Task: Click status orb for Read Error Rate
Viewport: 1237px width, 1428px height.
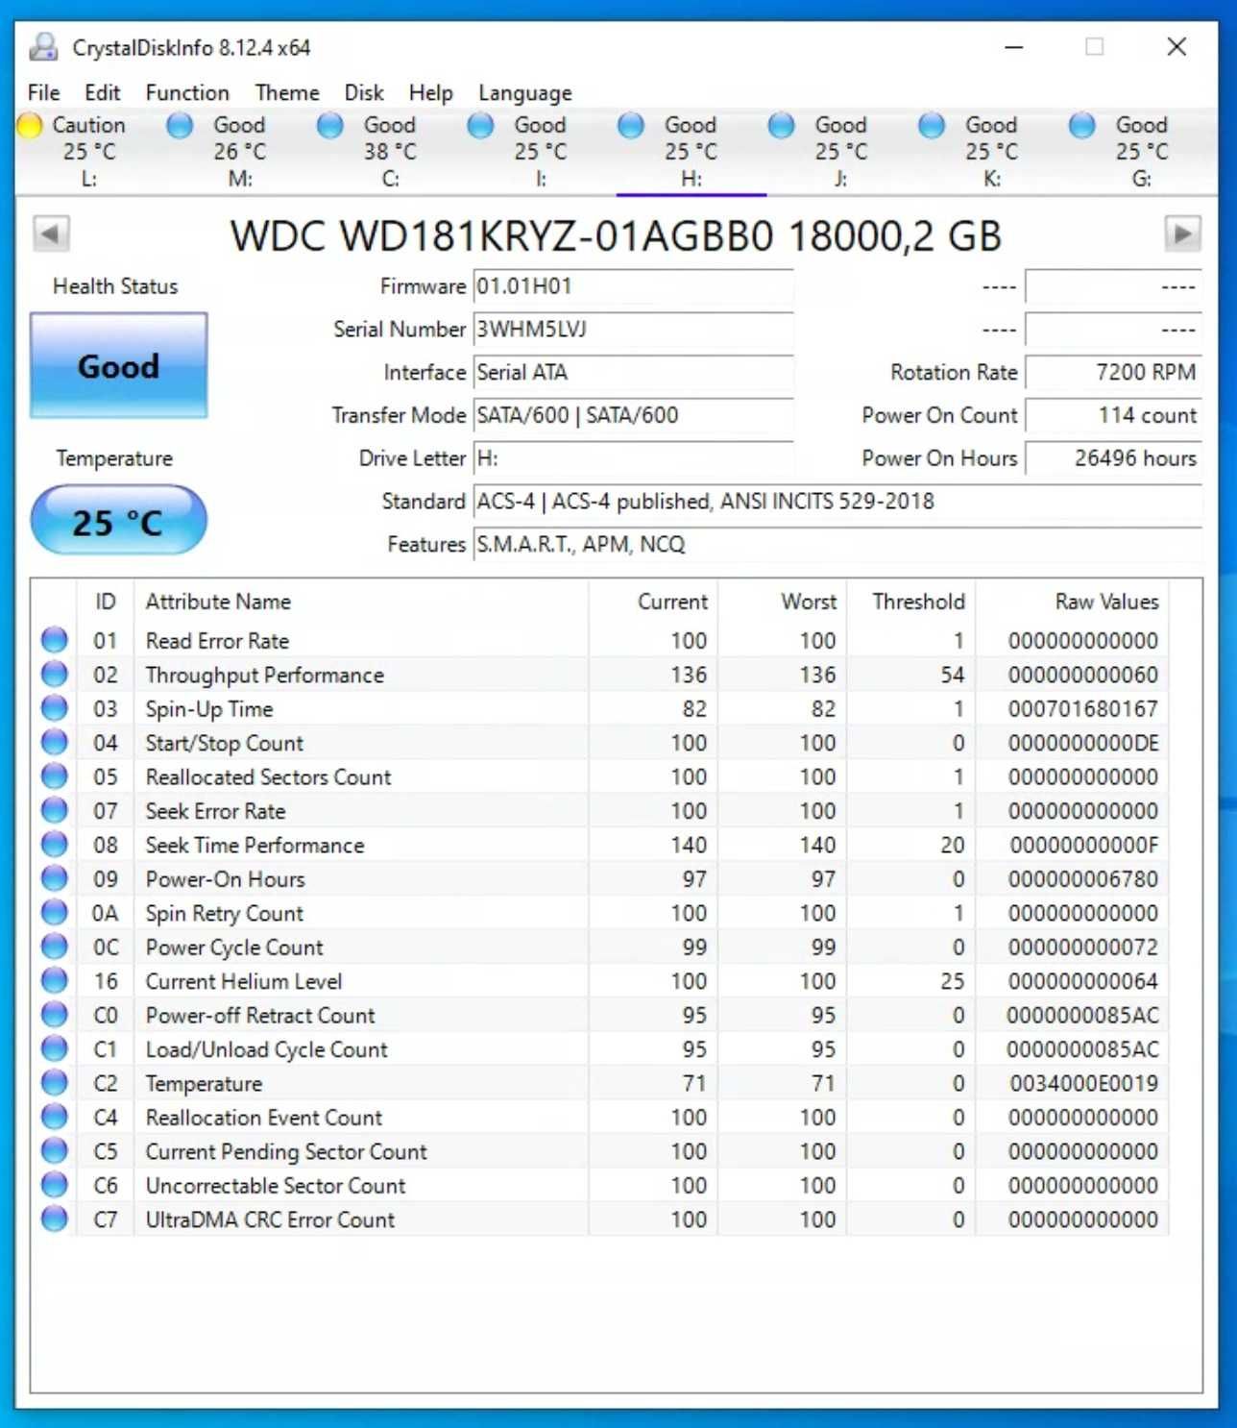Action: [x=55, y=640]
